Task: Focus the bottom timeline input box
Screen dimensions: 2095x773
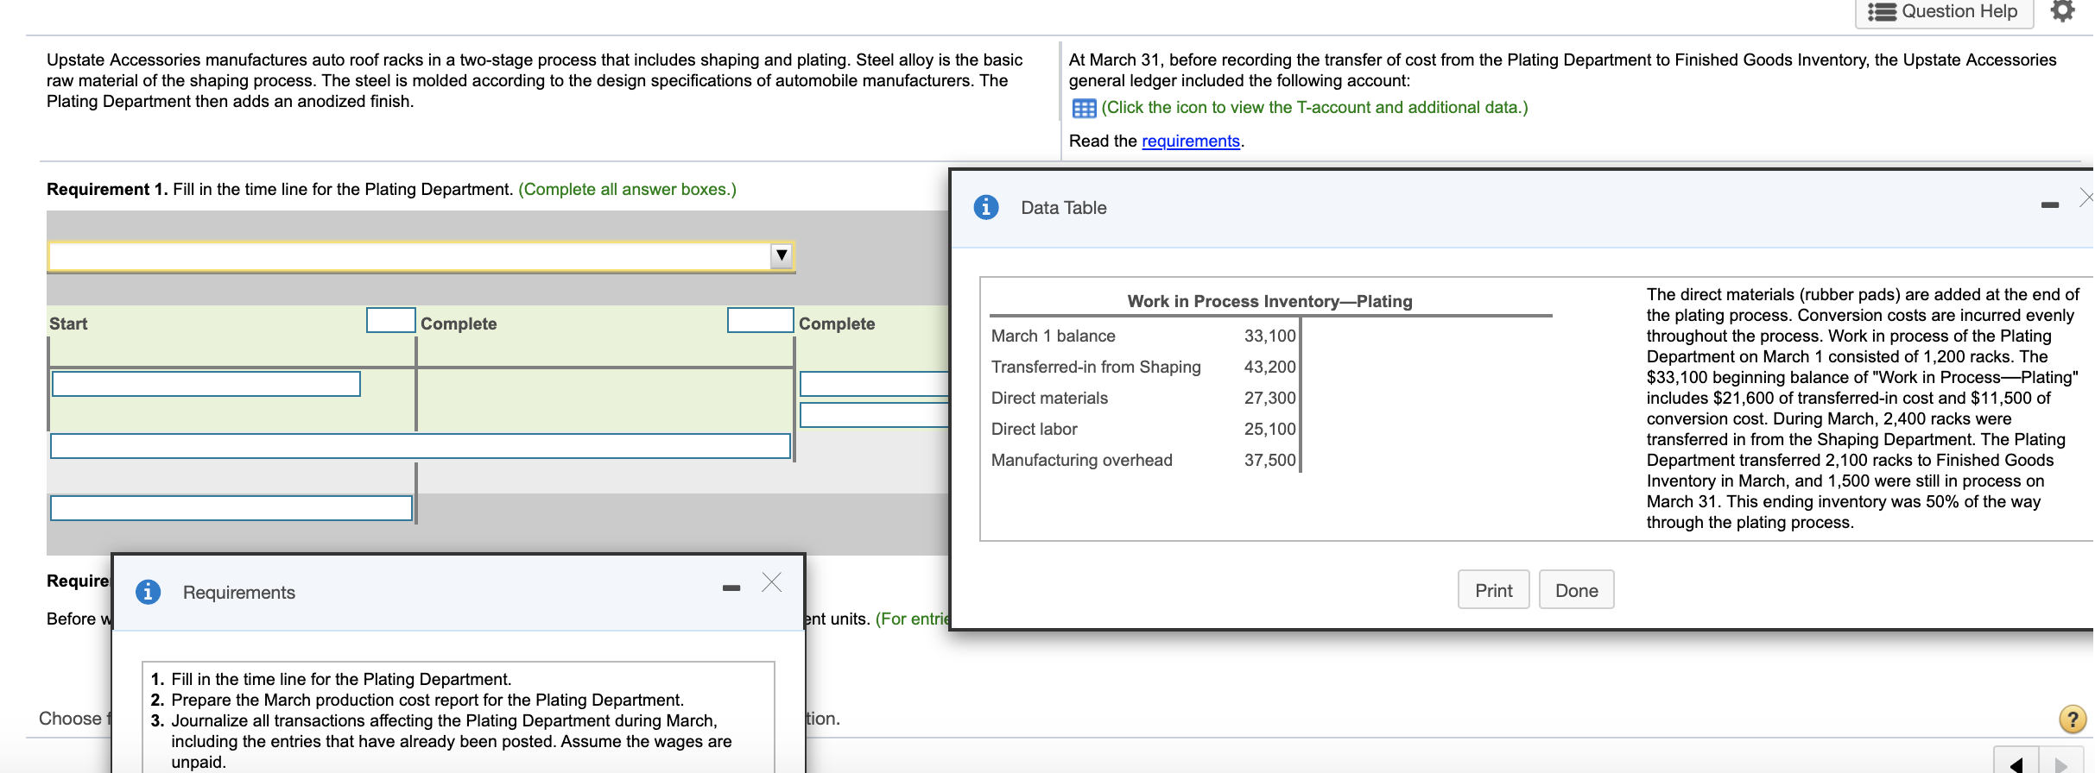Action: coord(231,508)
